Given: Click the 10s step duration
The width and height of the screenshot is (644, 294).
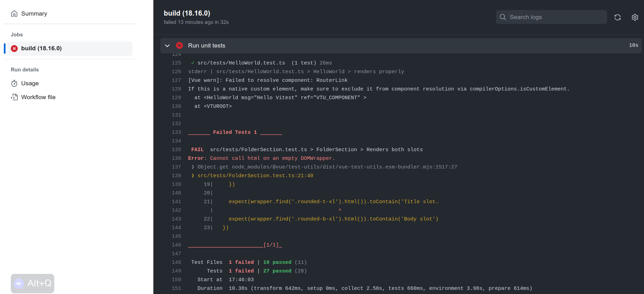Looking at the screenshot, I should tap(634, 45).
